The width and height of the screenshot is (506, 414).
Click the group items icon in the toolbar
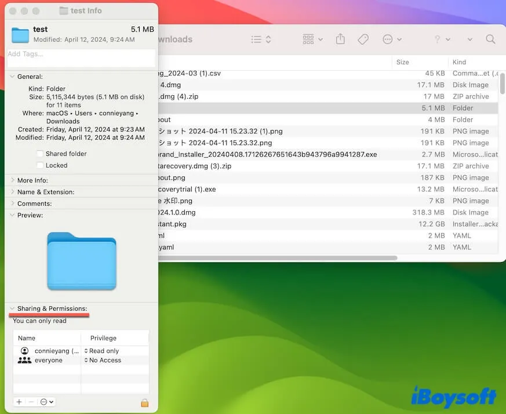point(308,39)
